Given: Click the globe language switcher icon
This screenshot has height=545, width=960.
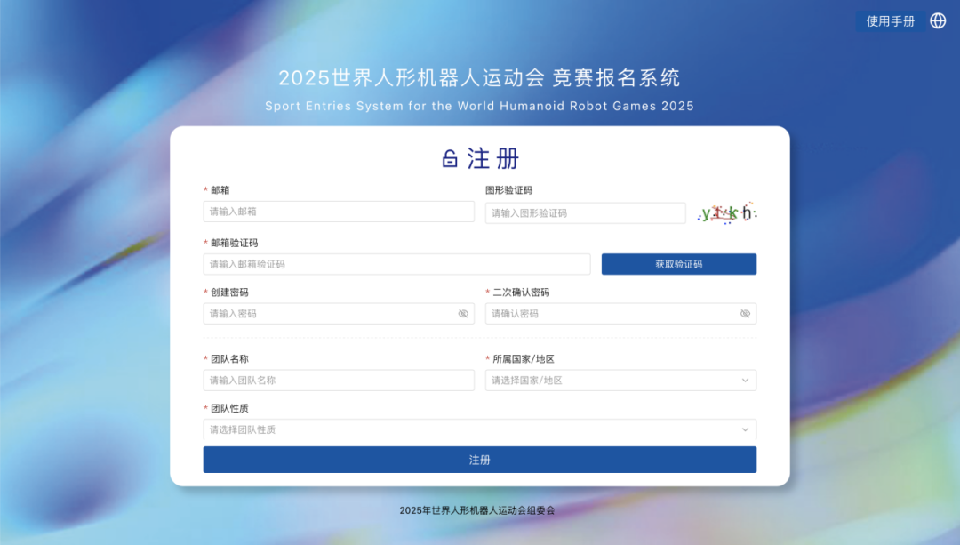Looking at the screenshot, I should 938,21.
